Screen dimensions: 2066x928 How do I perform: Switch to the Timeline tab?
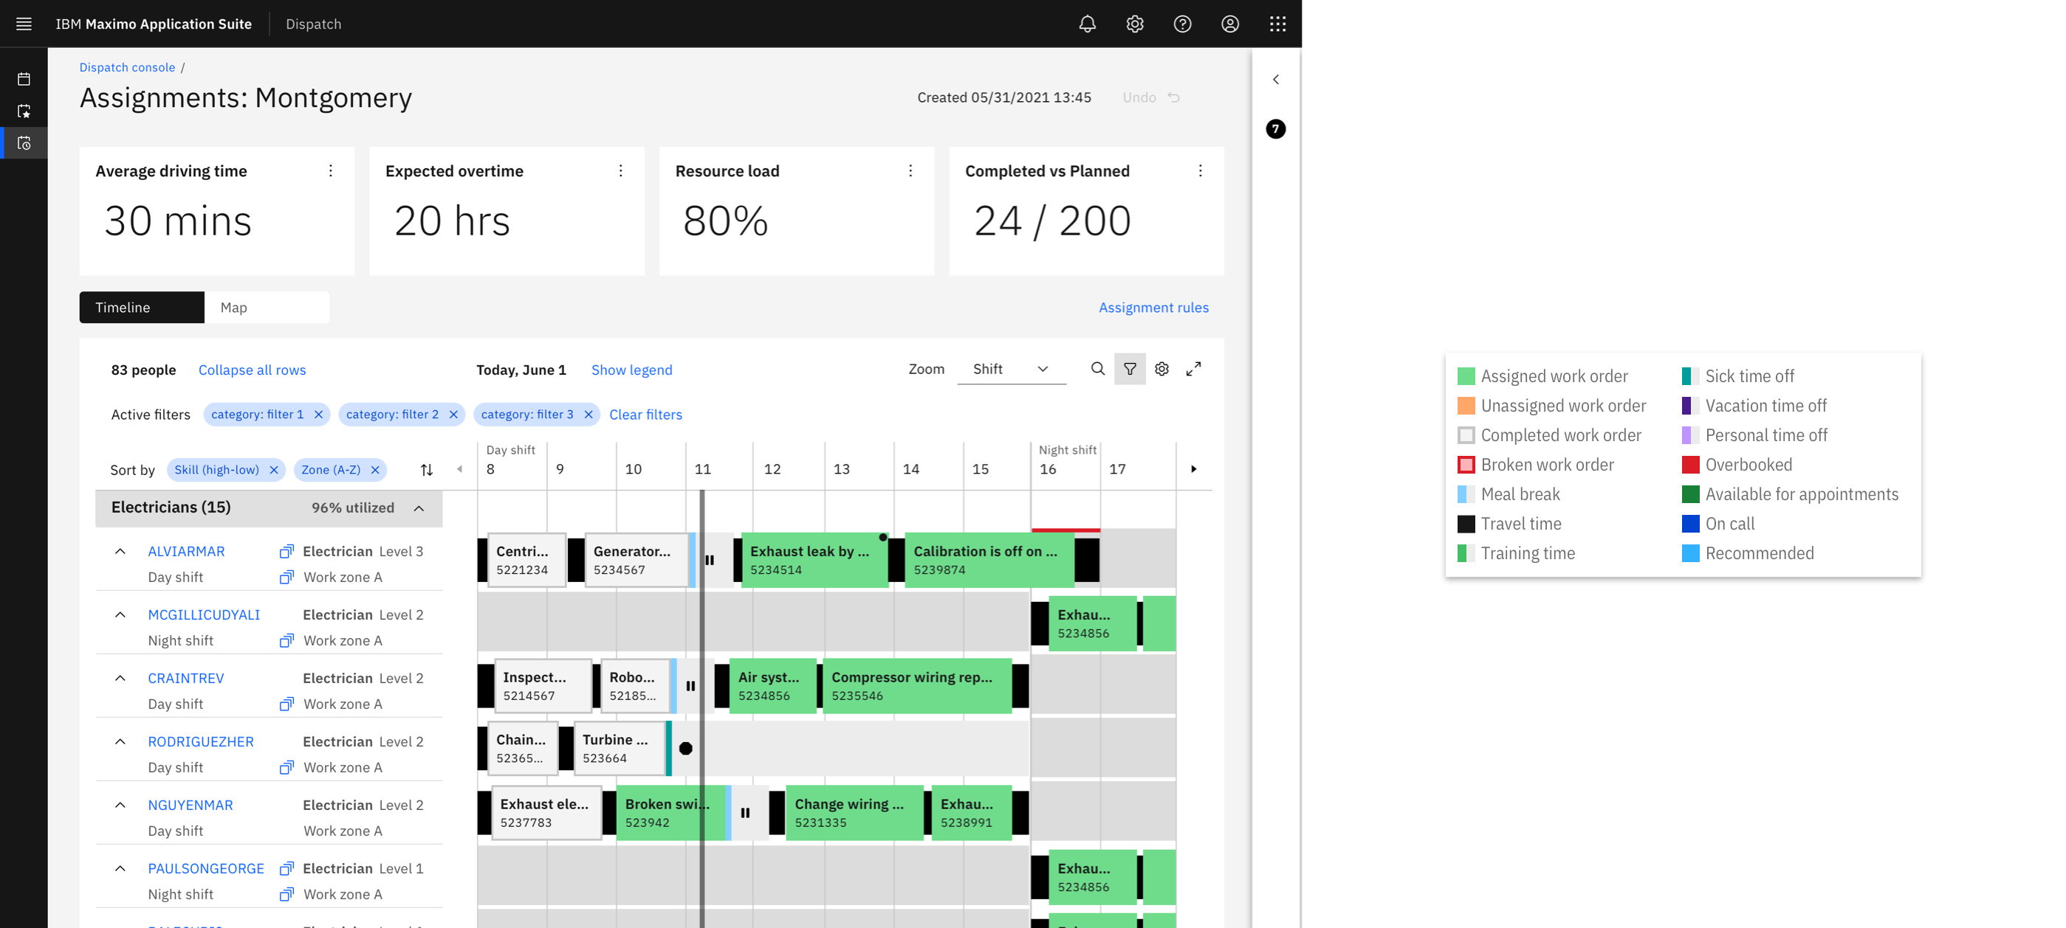142,308
